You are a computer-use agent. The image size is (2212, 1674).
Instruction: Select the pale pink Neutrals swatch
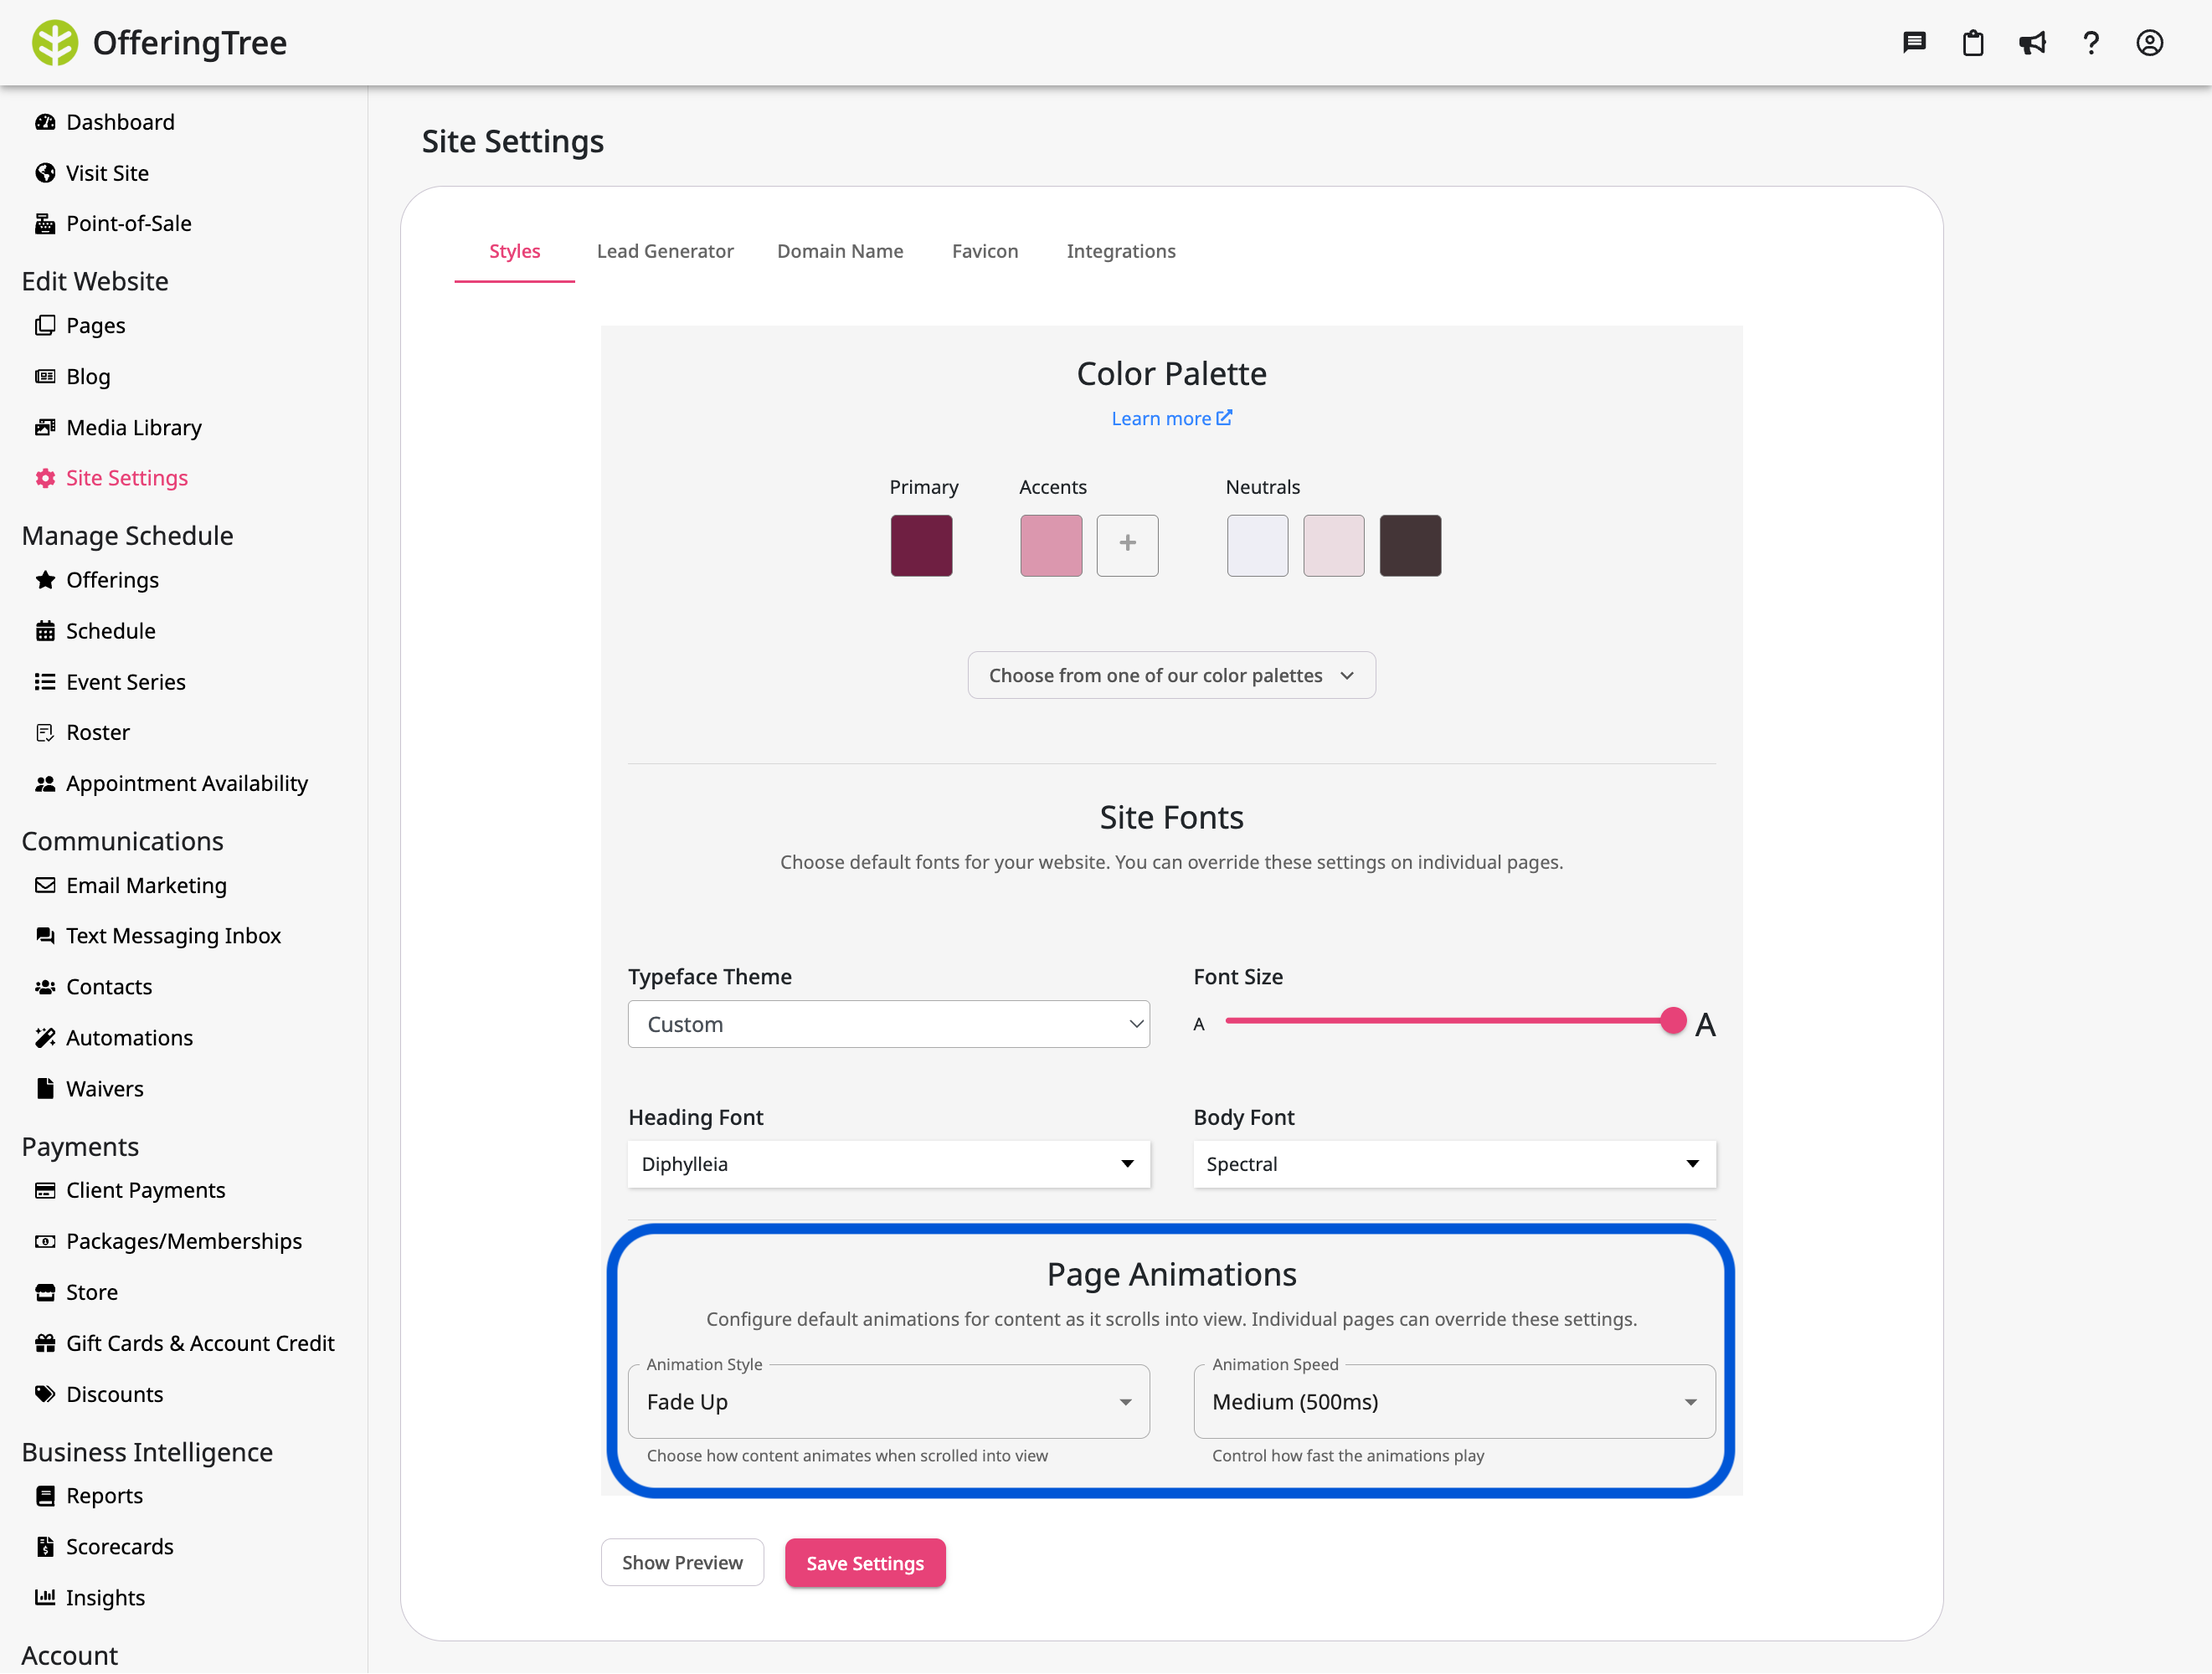(1333, 545)
